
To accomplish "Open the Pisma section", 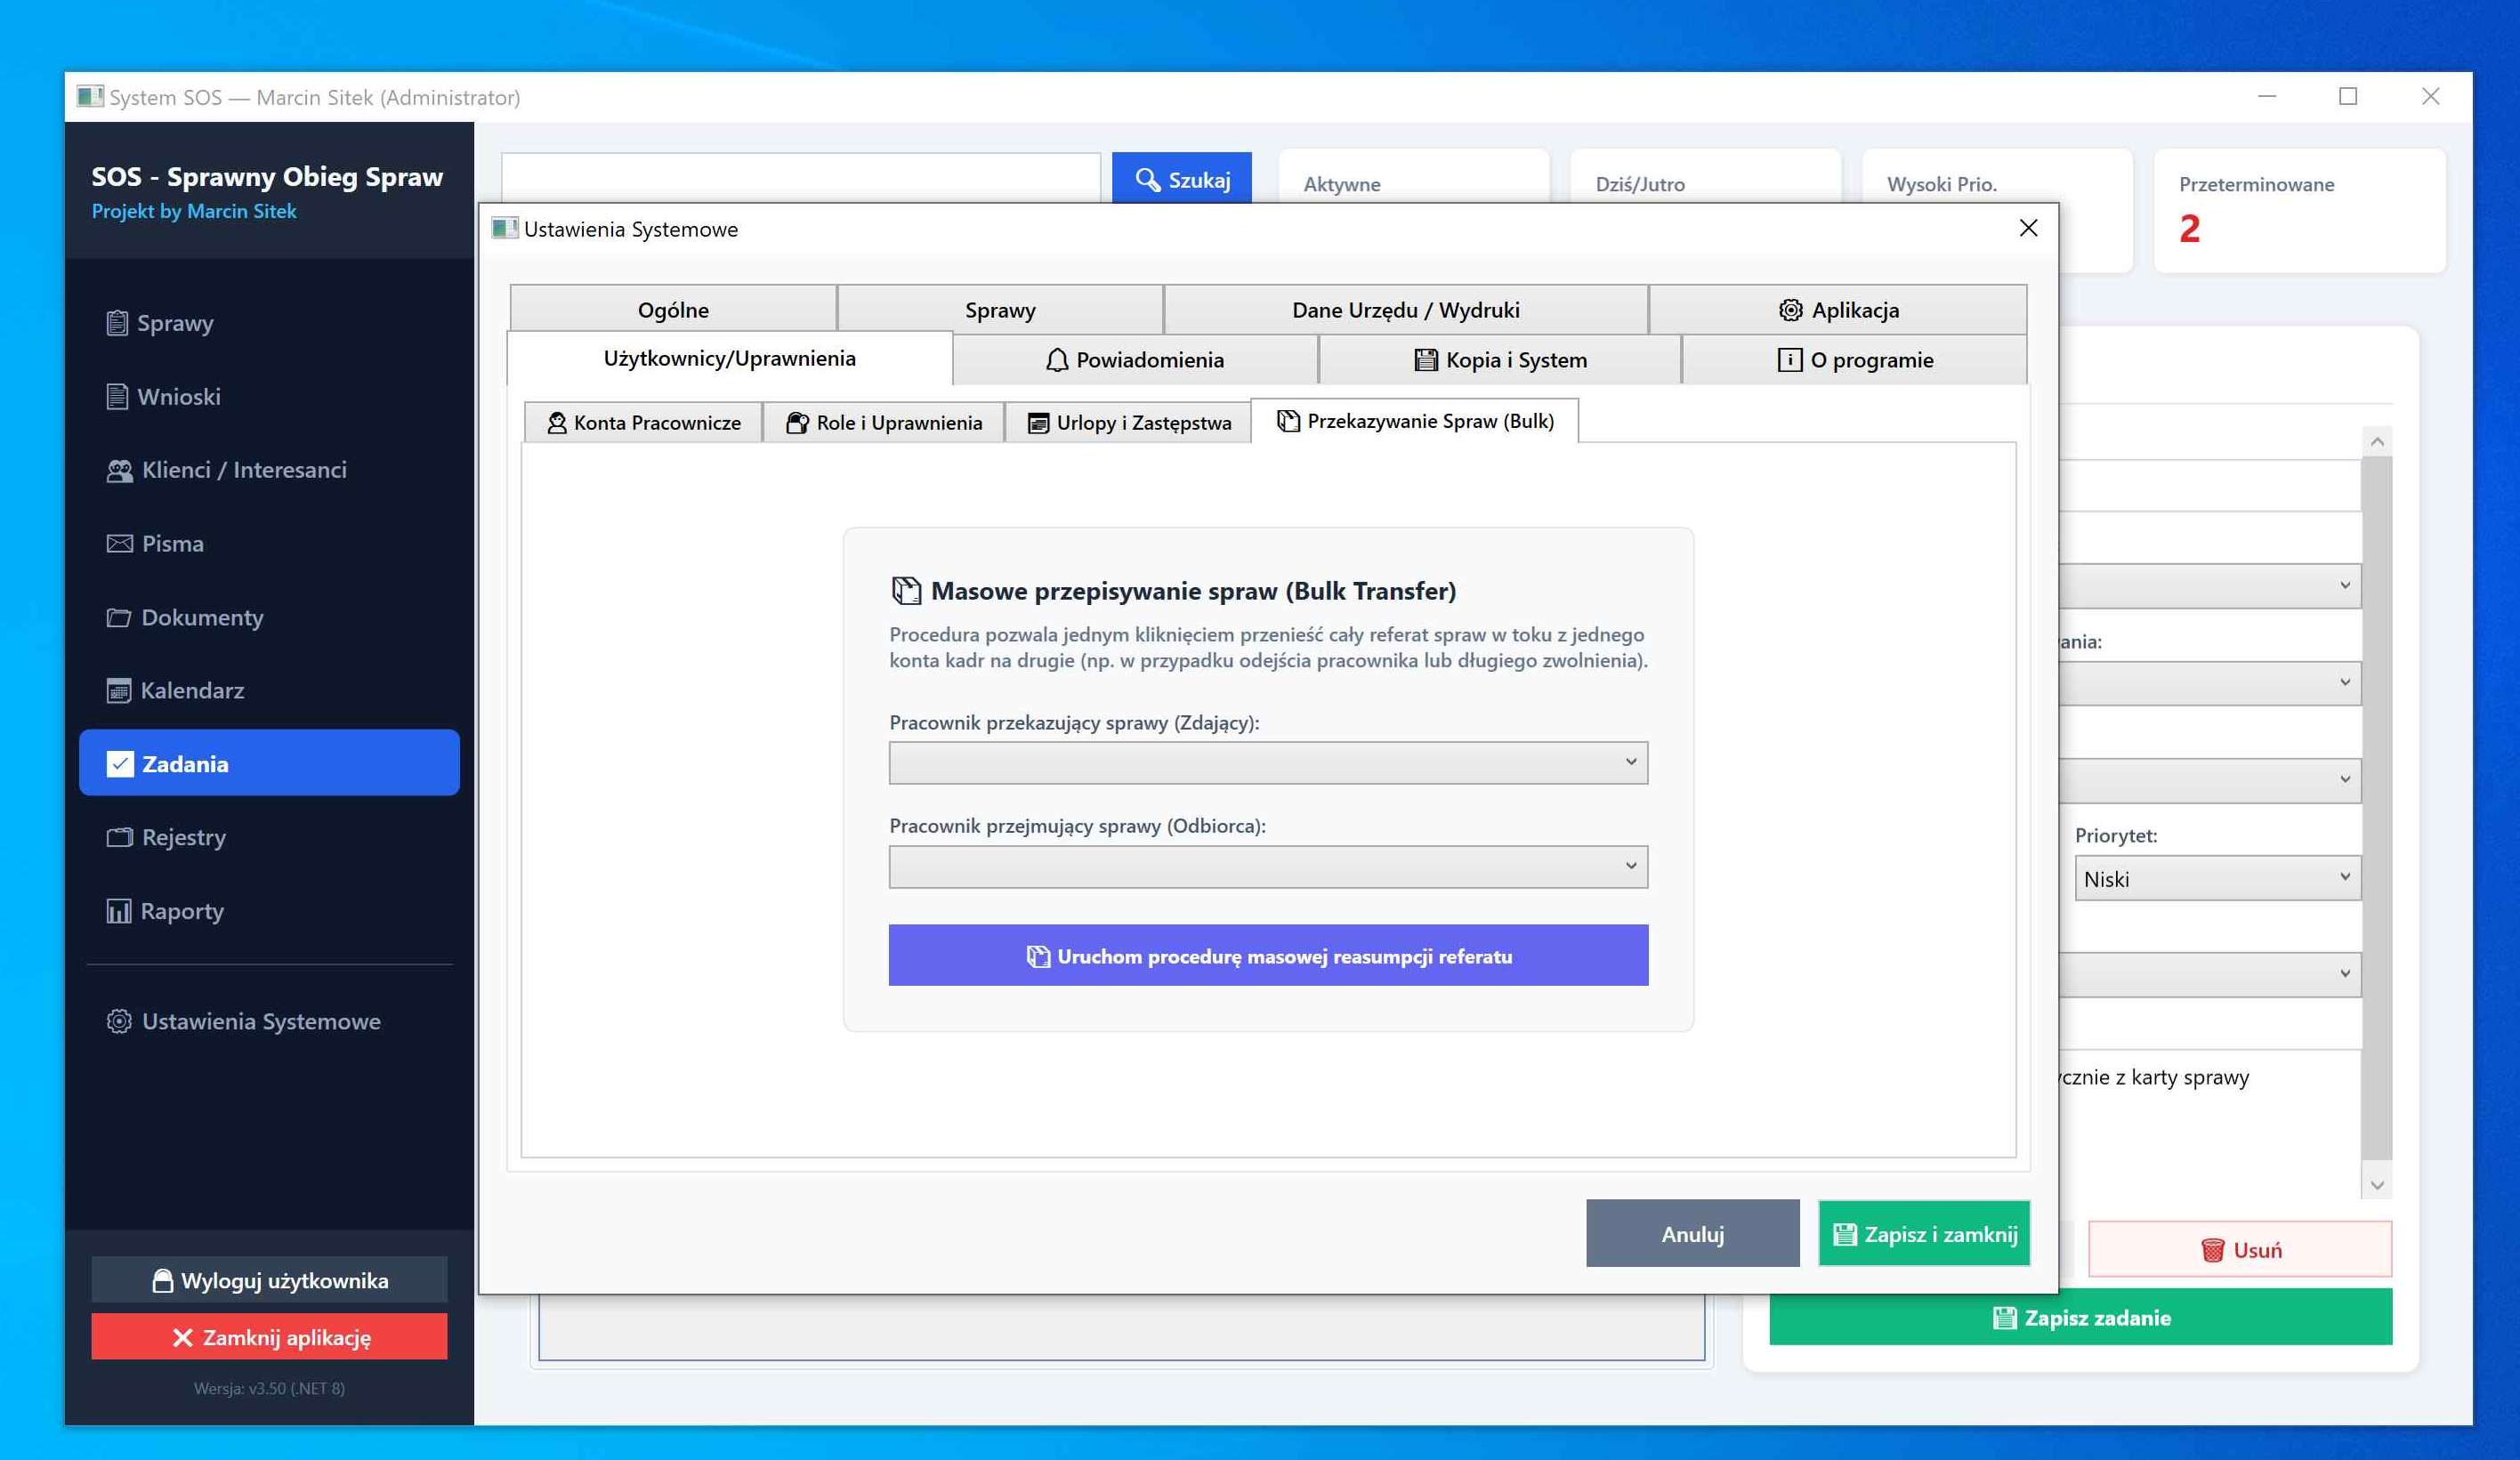I will [269, 543].
